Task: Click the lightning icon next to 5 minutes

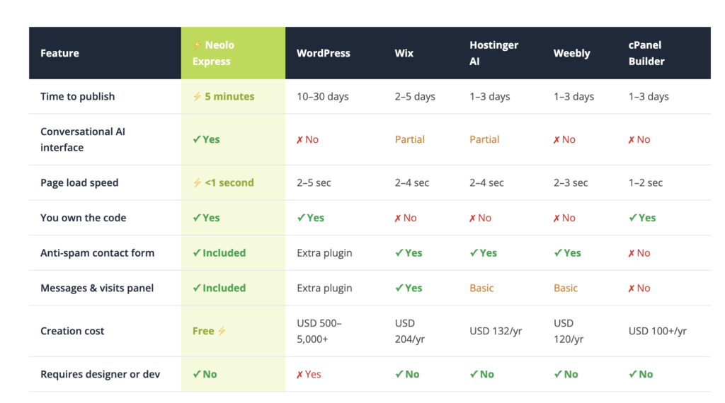Action: (197, 97)
